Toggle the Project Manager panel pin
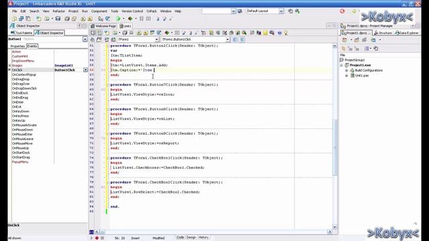The height and width of the screenshot is (241, 429). [413, 25]
